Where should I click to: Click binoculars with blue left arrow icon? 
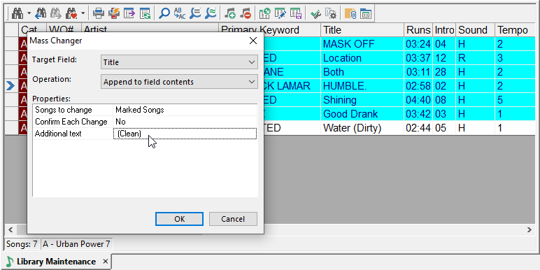pyautogui.click(x=41, y=14)
